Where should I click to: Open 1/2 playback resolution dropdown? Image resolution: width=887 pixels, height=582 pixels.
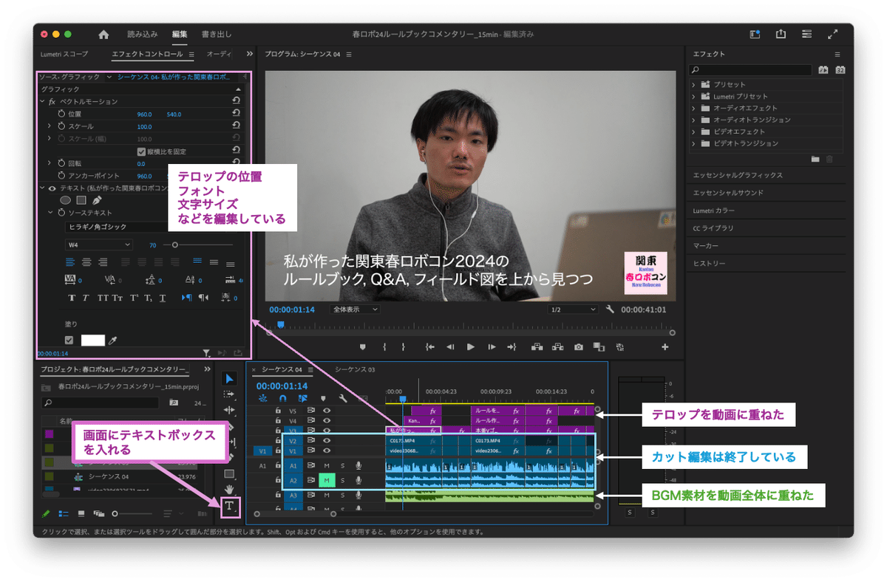pyautogui.click(x=573, y=309)
